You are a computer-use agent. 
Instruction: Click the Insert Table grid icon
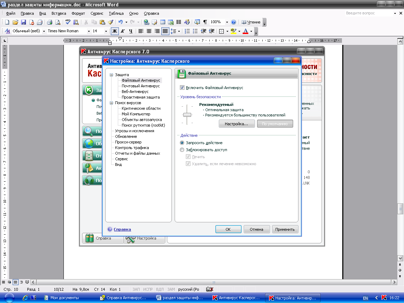tap(163, 22)
